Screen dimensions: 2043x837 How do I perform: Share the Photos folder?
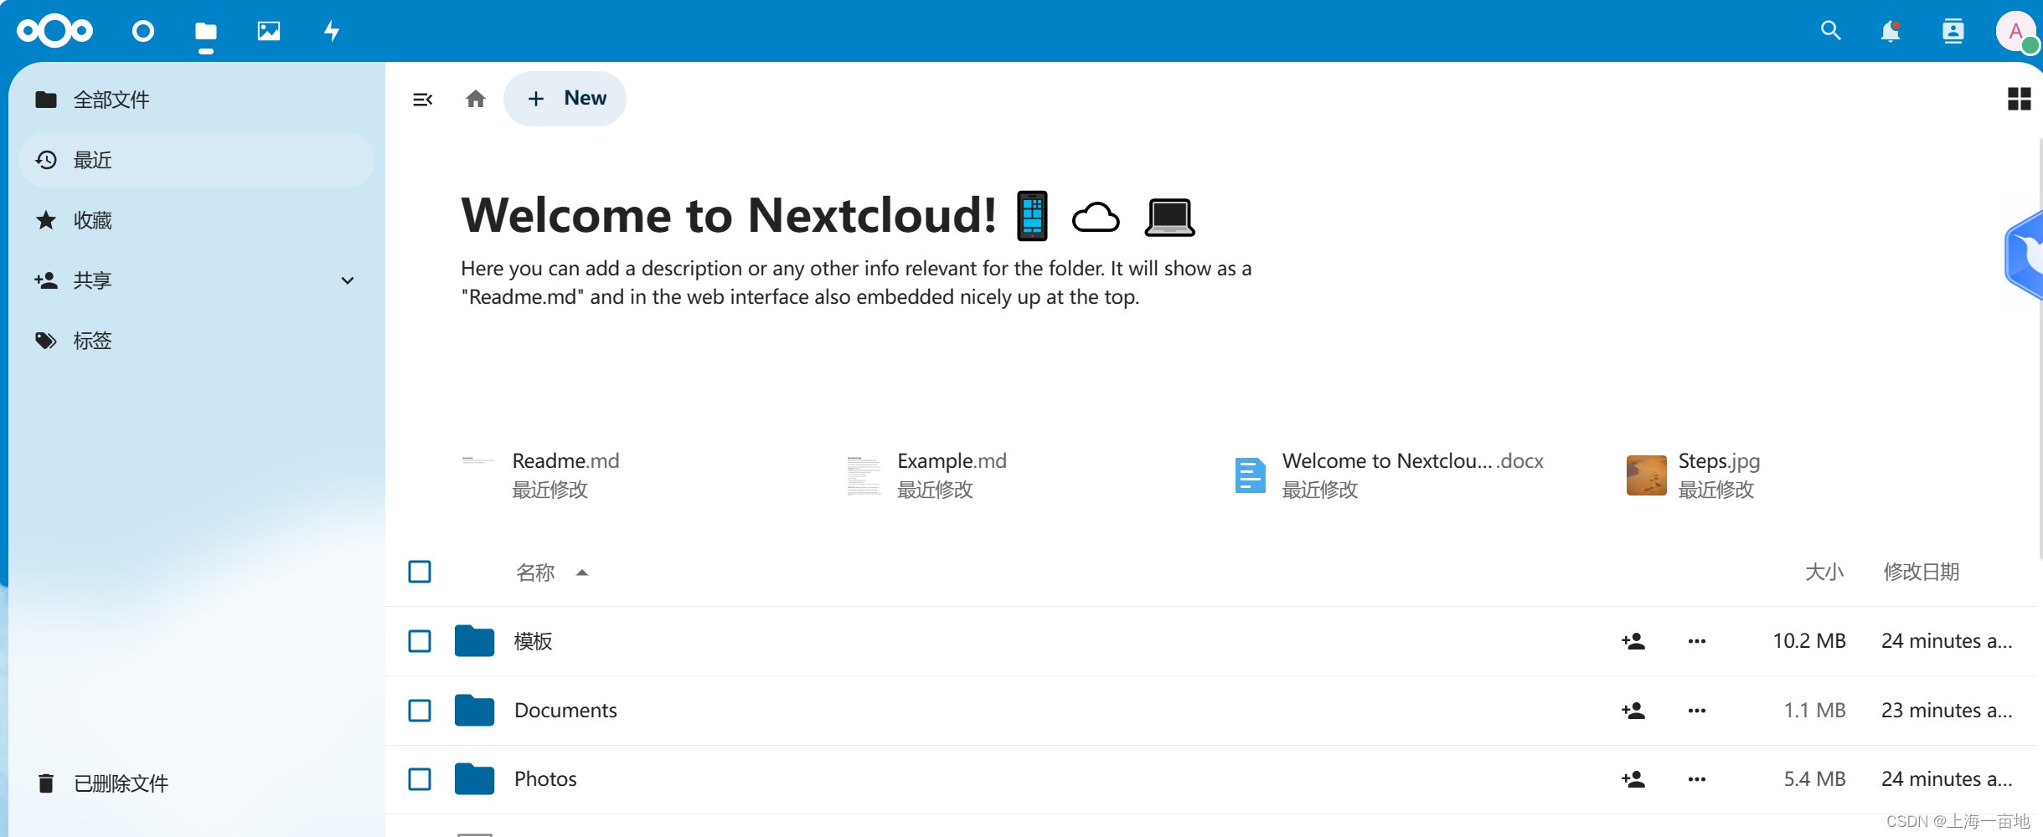[x=1633, y=779]
